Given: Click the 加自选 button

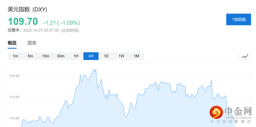Looking at the screenshot, I should click(239, 19).
